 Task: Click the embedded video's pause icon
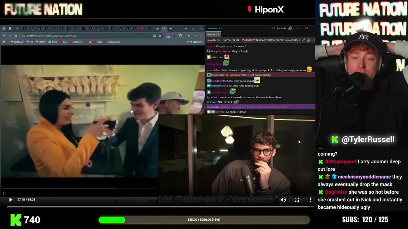(4, 193)
